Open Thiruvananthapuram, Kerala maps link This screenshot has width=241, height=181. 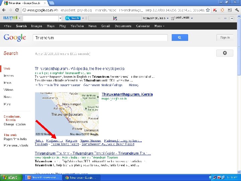point(127,94)
